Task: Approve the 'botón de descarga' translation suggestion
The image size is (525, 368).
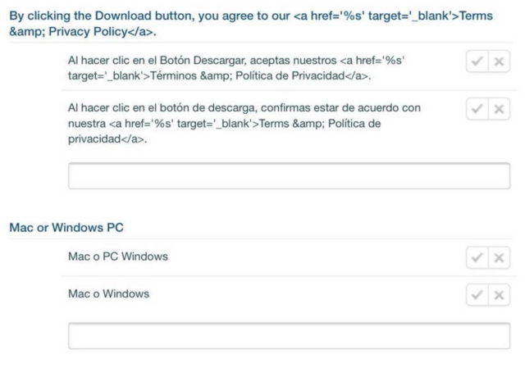Action: coord(477,109)
